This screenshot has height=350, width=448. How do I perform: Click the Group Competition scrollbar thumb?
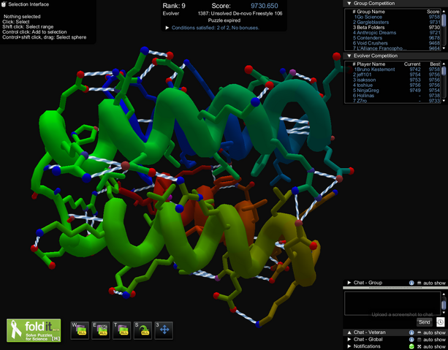444,20
